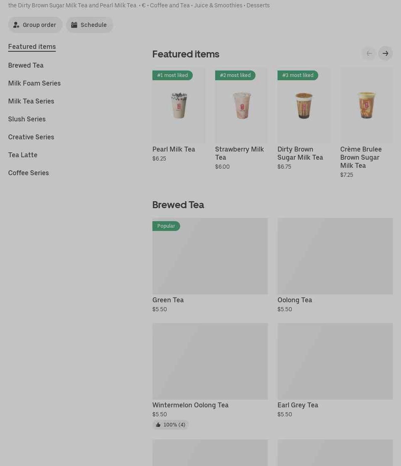Image resolution: width=401 pixels, height=466 pixels.
Task: Click the next arrow in Featured items carousel
Action: (x=385, y=53)
